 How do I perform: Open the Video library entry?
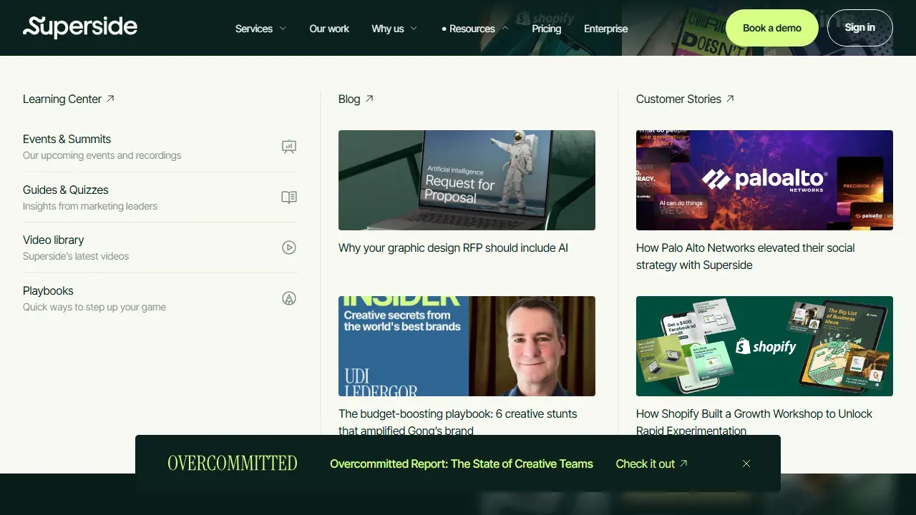click(160, 247)
